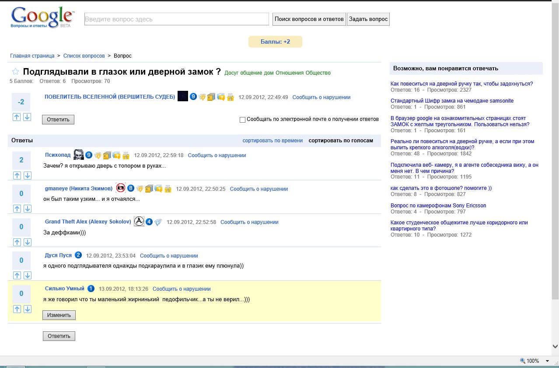Open the Общество category tag
This screenshot has height=368, width=559.
coord(318,73)
